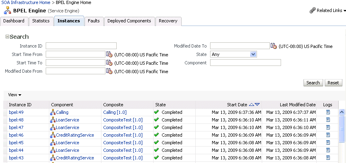Open instance bpel:45
The image size is (346, 163).
click(x=16, y=143)
